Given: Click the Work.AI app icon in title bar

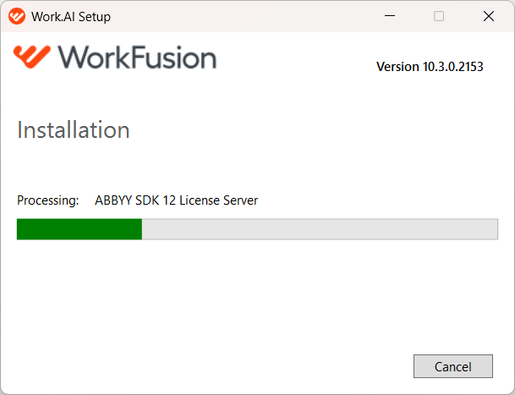Looking at the screenshot, I should pyautogui.click(x=17, y=16).
